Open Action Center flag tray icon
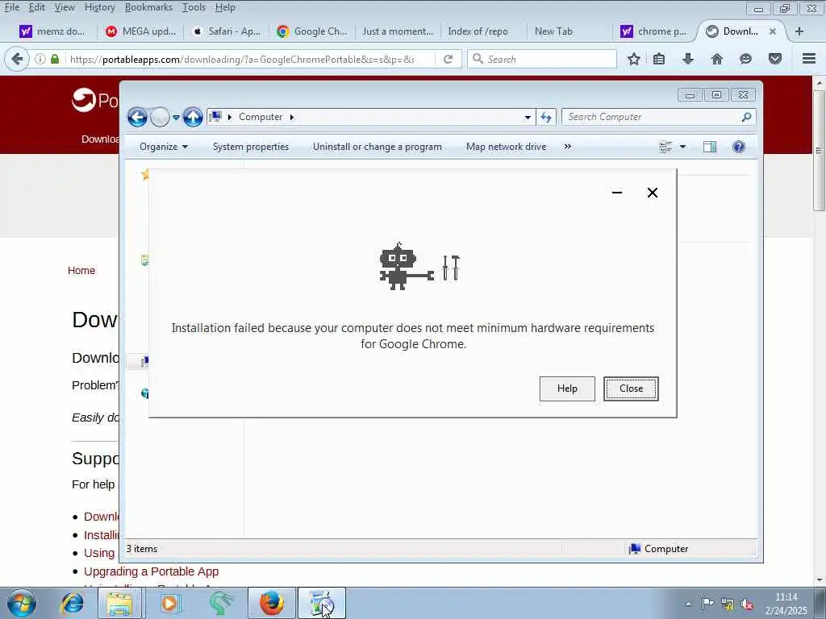 tap(707, 603)
